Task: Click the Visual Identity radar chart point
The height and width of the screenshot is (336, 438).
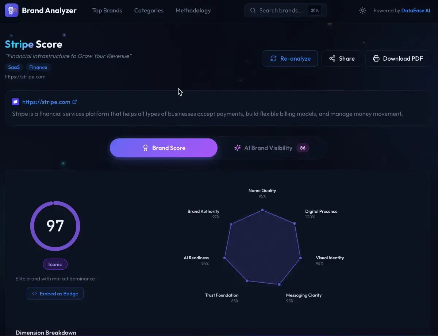Action: [x=300, y=258]
